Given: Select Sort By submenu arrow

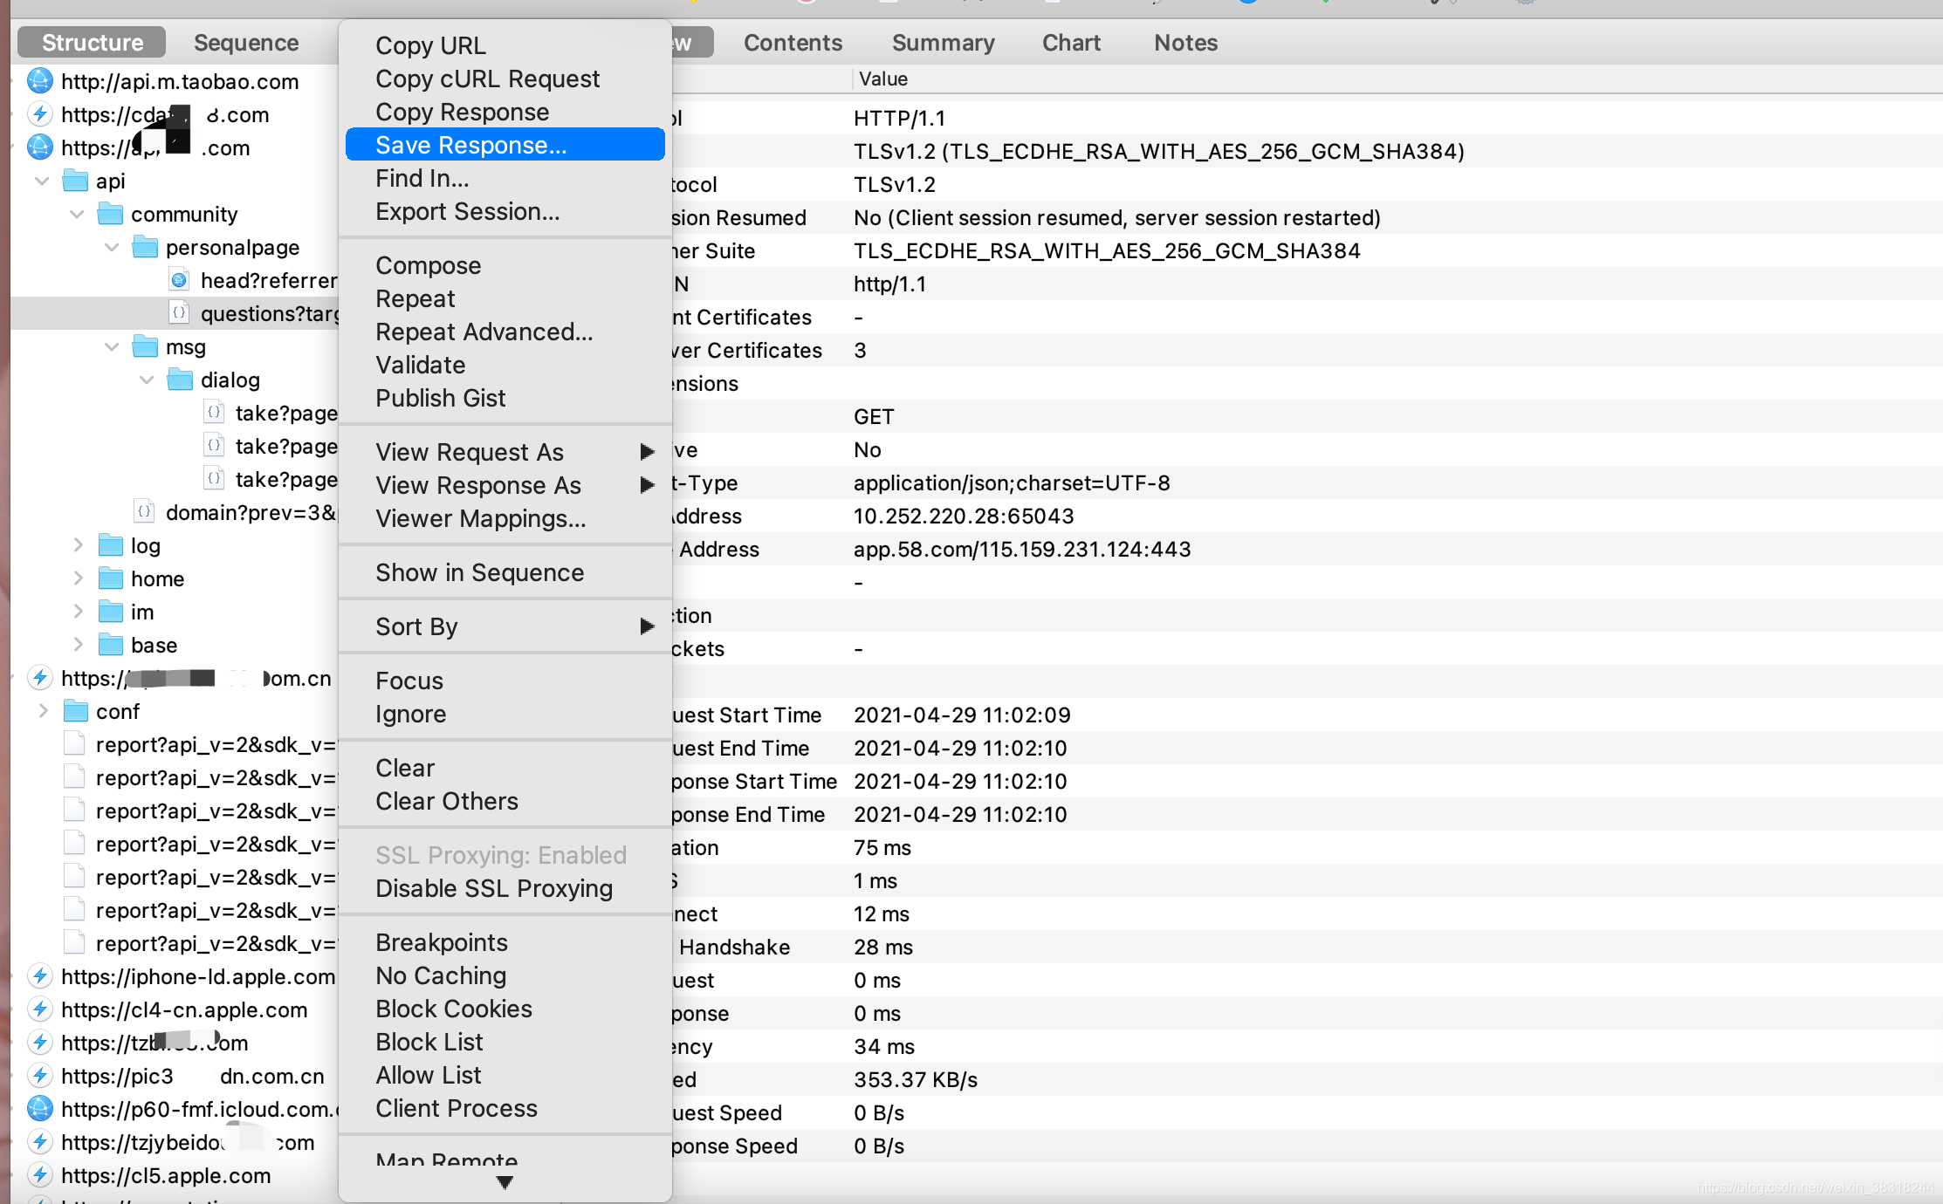Looking at the screenshot, I should point(645,627).
